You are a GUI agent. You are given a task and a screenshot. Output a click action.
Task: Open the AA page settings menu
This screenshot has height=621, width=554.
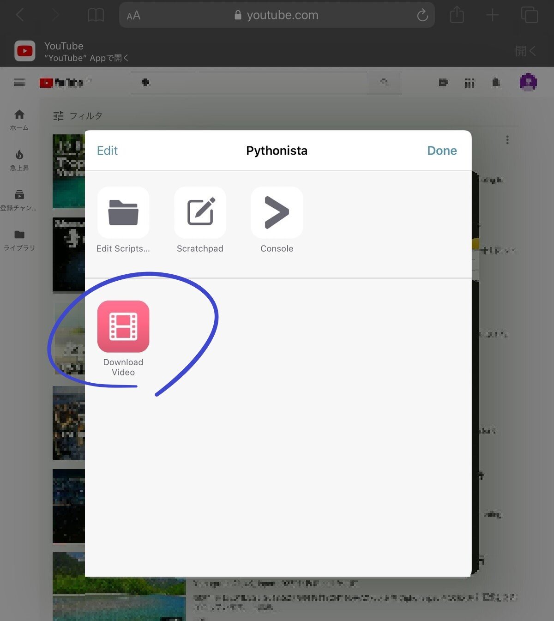[x=133, y=15]
